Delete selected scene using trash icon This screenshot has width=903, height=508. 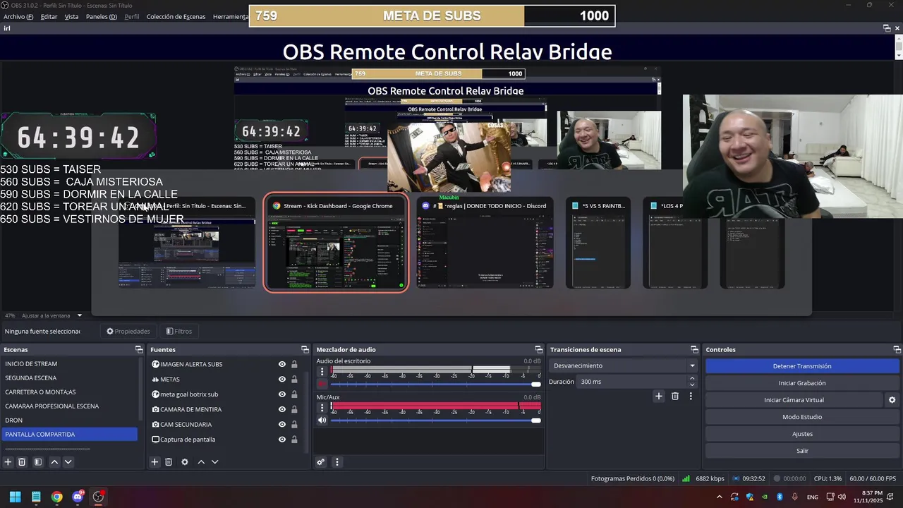coord(22,462)
